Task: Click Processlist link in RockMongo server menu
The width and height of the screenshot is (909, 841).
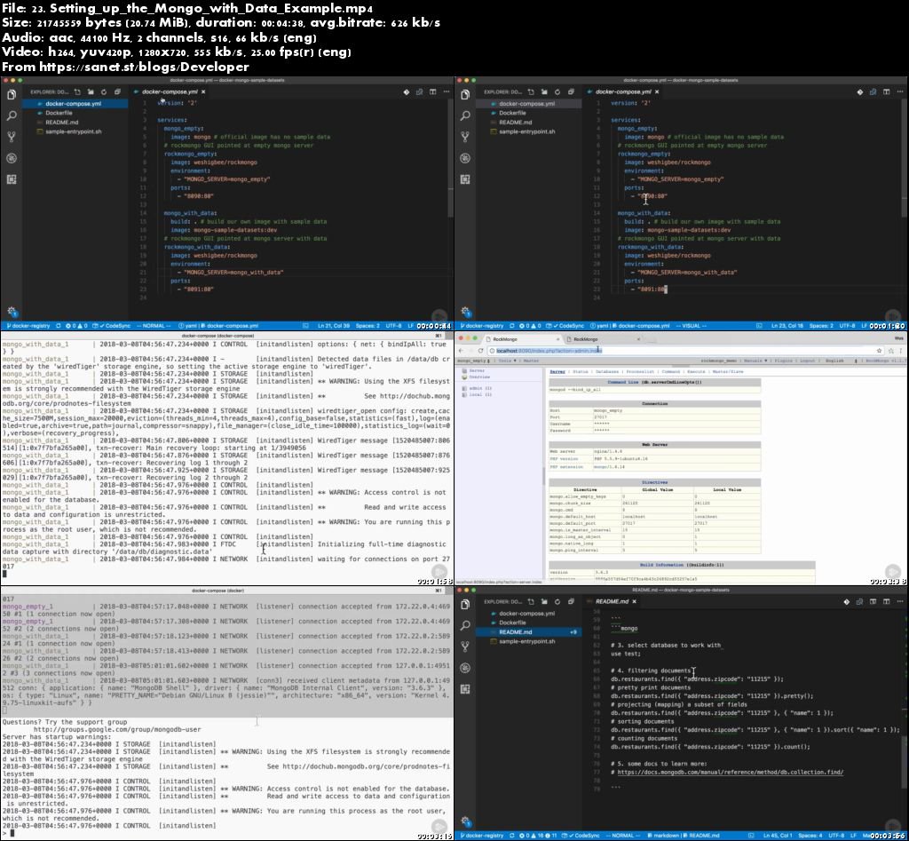Action: [640, 372]
